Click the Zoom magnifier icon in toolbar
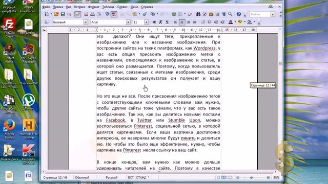328x184 pixels. 230,14
